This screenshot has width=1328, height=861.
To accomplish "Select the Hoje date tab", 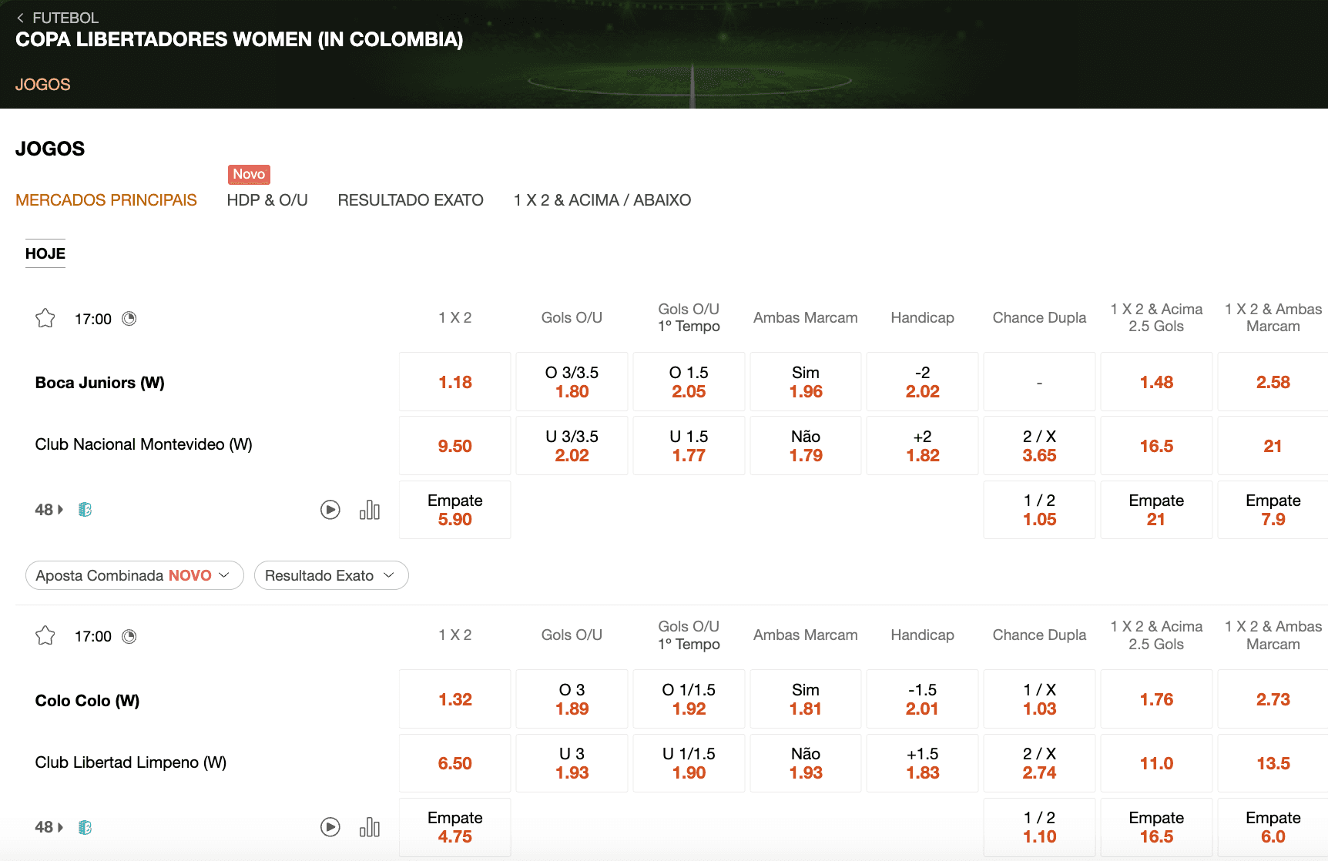I will [x=45, y=253].
